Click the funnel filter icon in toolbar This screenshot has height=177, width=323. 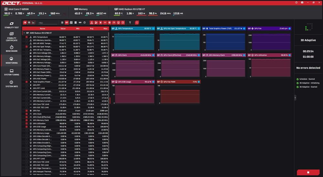coord(130,22)
